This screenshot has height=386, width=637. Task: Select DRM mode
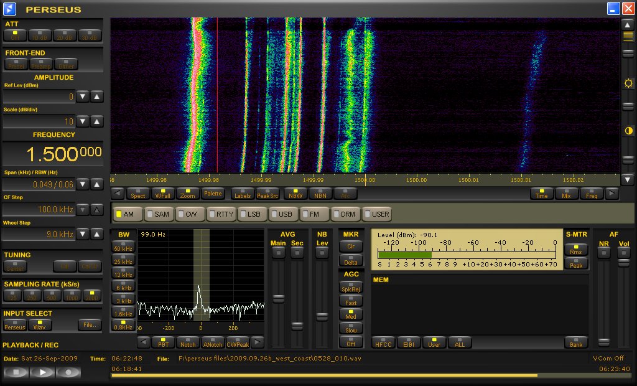point(345,214)
